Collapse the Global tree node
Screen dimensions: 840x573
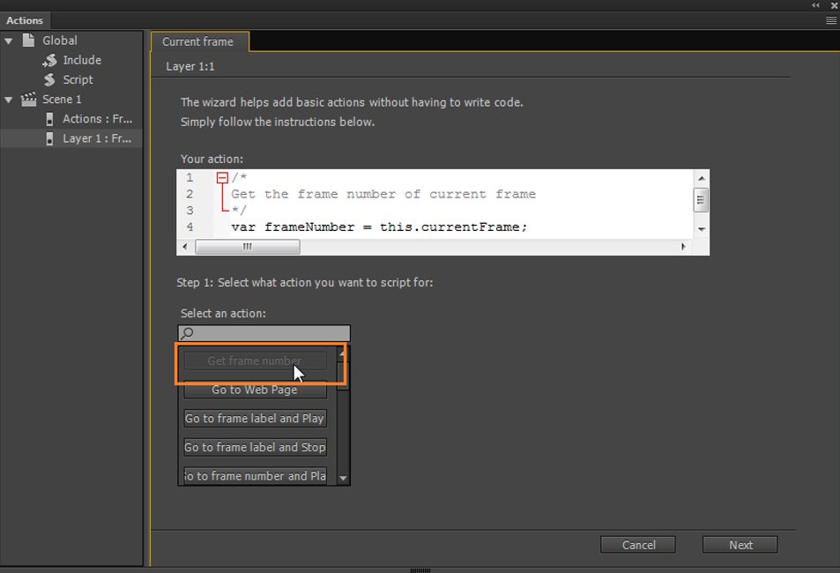point(9,41)
